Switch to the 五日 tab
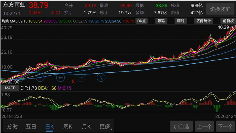The width and height of the screenshot is (236, 133). pos(31,127)
